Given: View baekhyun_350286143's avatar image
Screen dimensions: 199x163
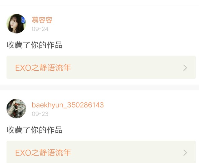Looking at the screenshot, I should pos(16,108).
